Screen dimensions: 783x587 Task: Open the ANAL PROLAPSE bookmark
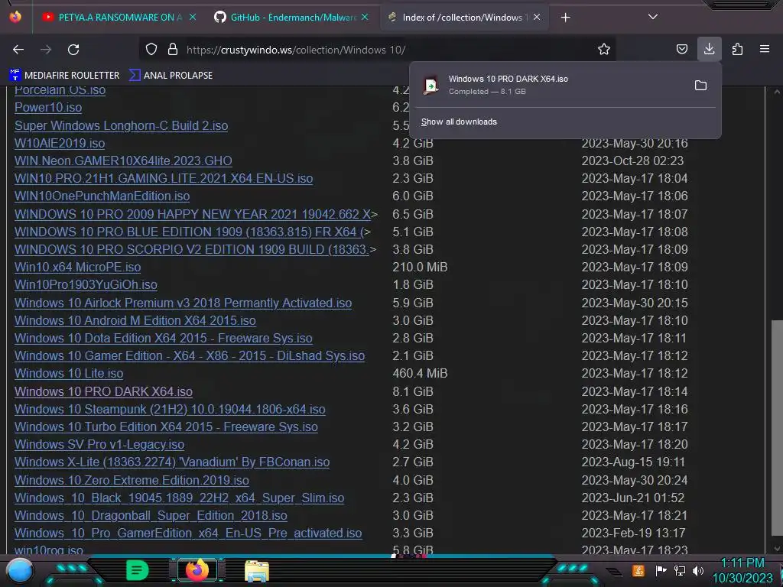[x=171, y=76]
